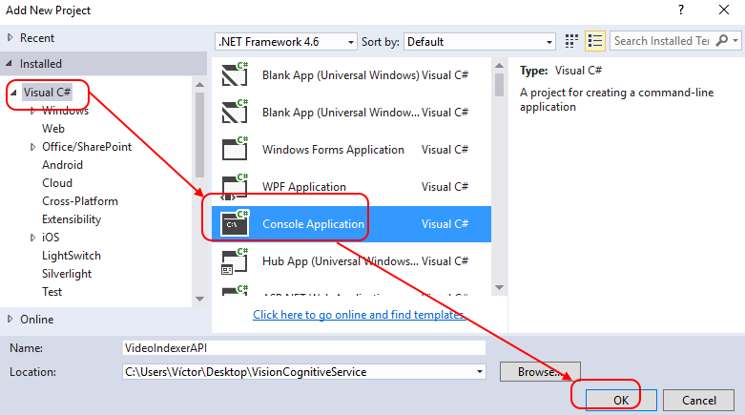Image resolution: width=745 pixels, height=415 pixels.
Task: Switch to small icons view
Action: 571,41
